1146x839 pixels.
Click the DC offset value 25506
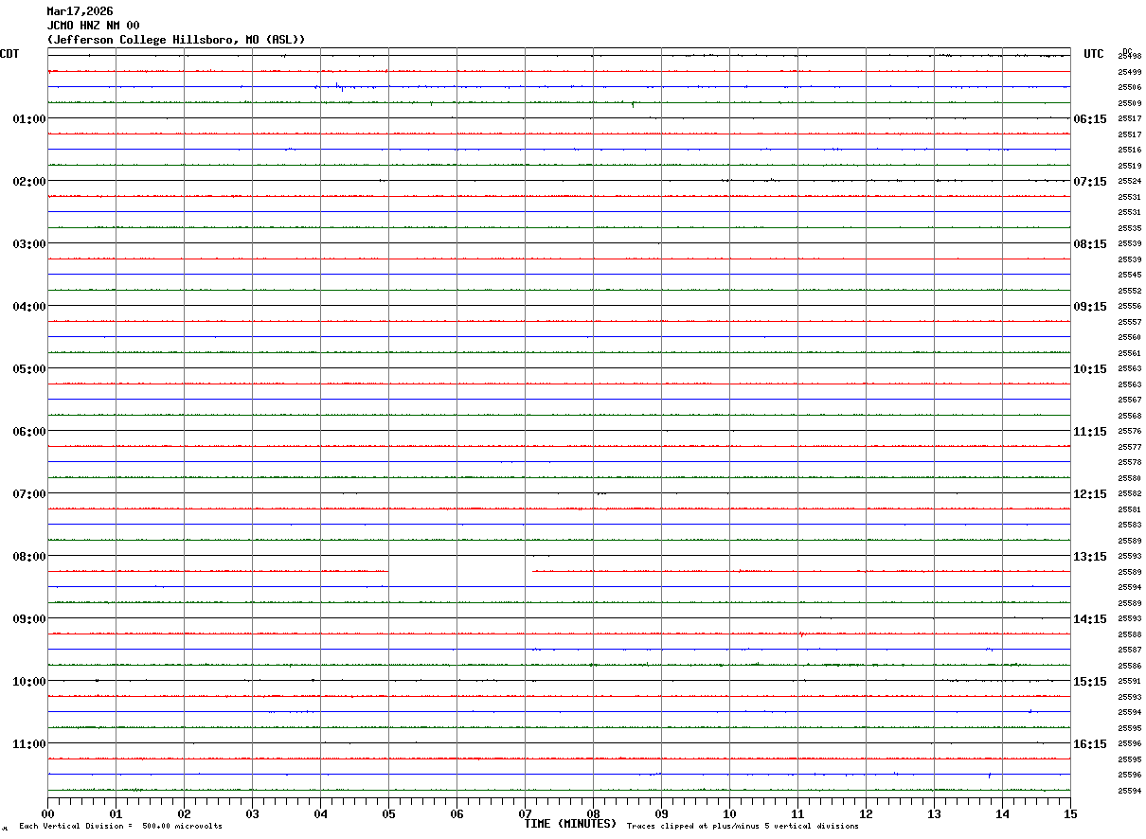click(x=1130, y=87)
